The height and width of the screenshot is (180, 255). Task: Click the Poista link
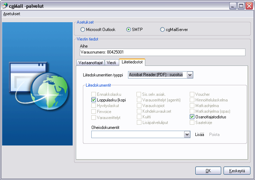214,135
